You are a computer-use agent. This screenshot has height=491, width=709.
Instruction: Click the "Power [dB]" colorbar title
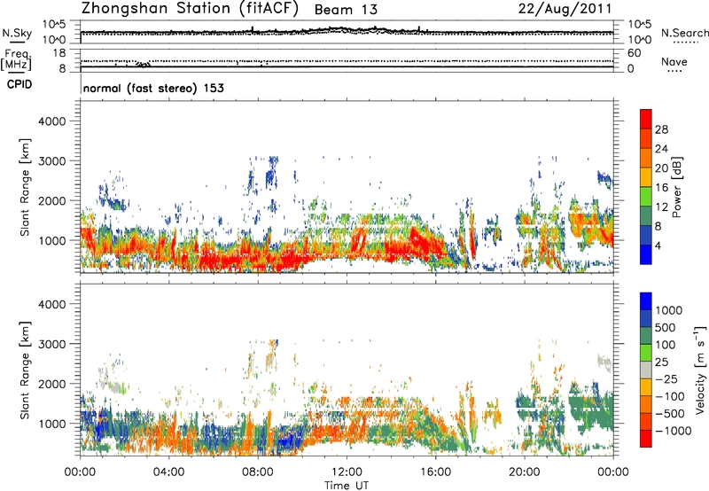(x=676, y=187)
